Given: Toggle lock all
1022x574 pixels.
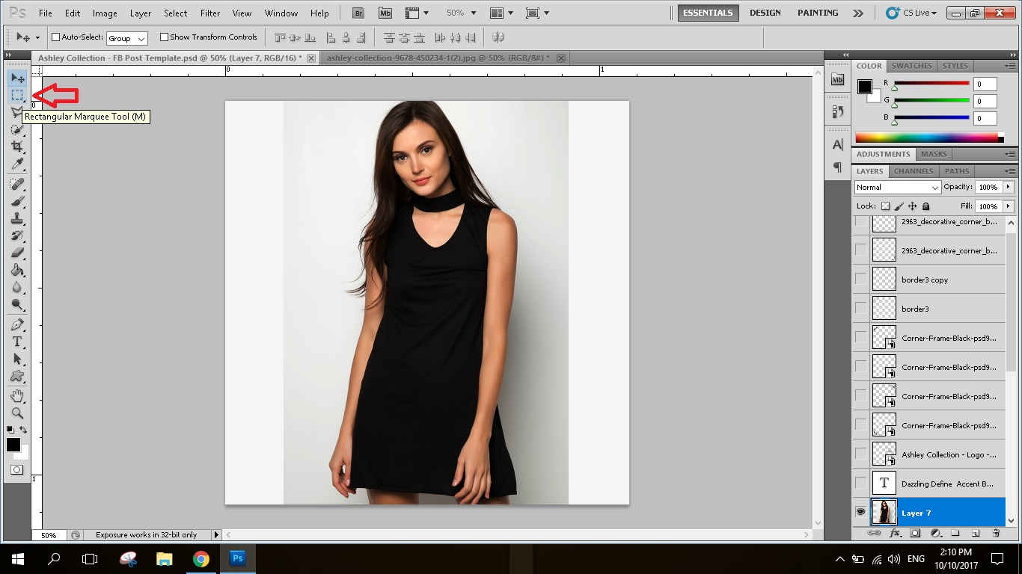Looking at the screenshot, I should pos(926,206).
